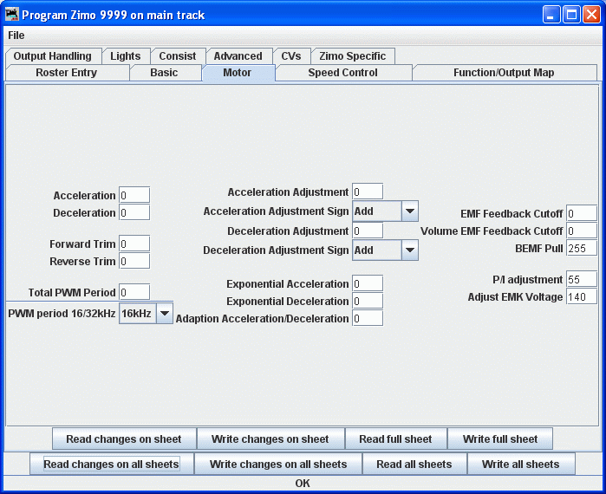Click the Adjust EMK Voltage field
The width and height of the screenshot is (606, 494).
point(582,296)
